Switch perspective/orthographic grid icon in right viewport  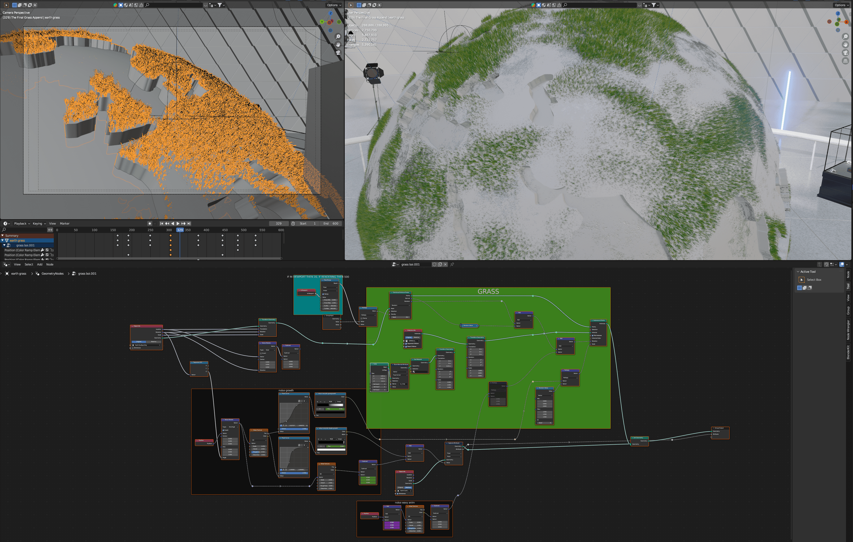[x=845, y=61]
